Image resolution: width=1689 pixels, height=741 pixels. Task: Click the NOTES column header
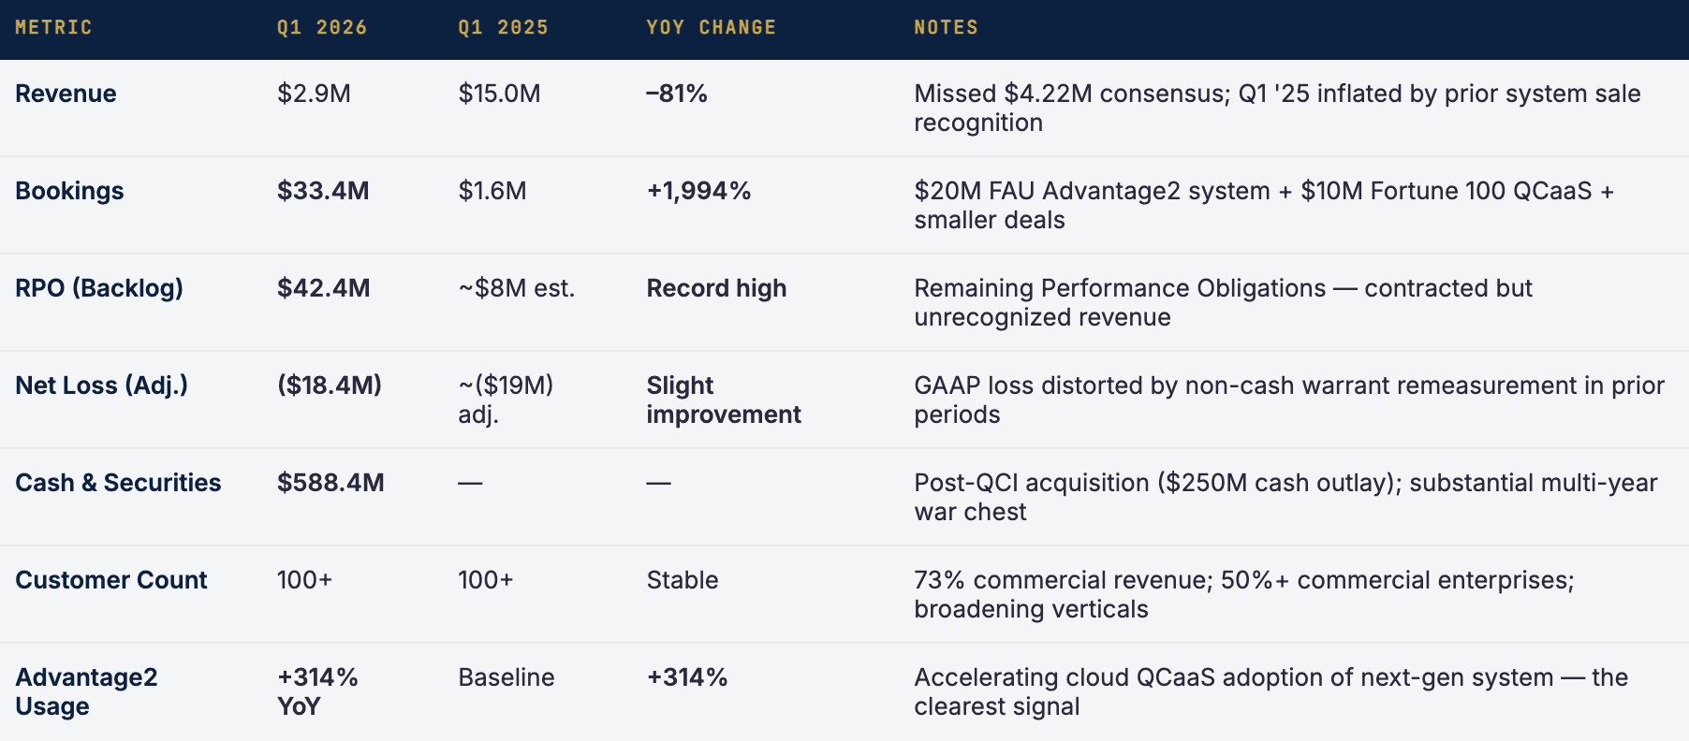(946, 27)
